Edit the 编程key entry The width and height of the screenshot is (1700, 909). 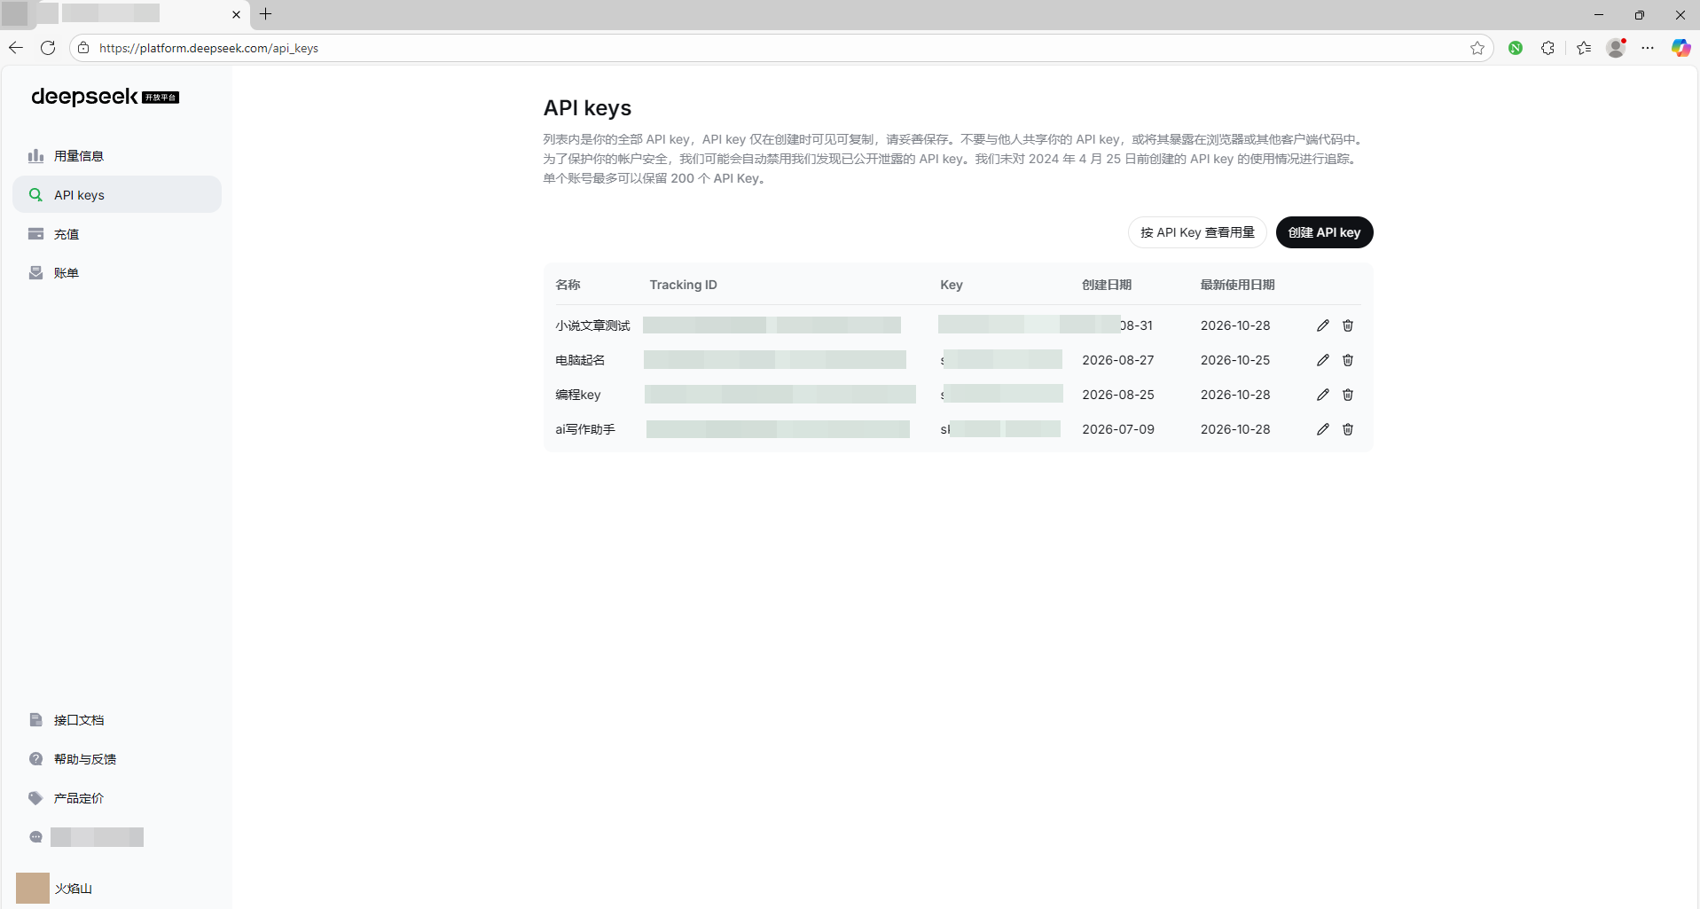click(x=1322, y=395)
